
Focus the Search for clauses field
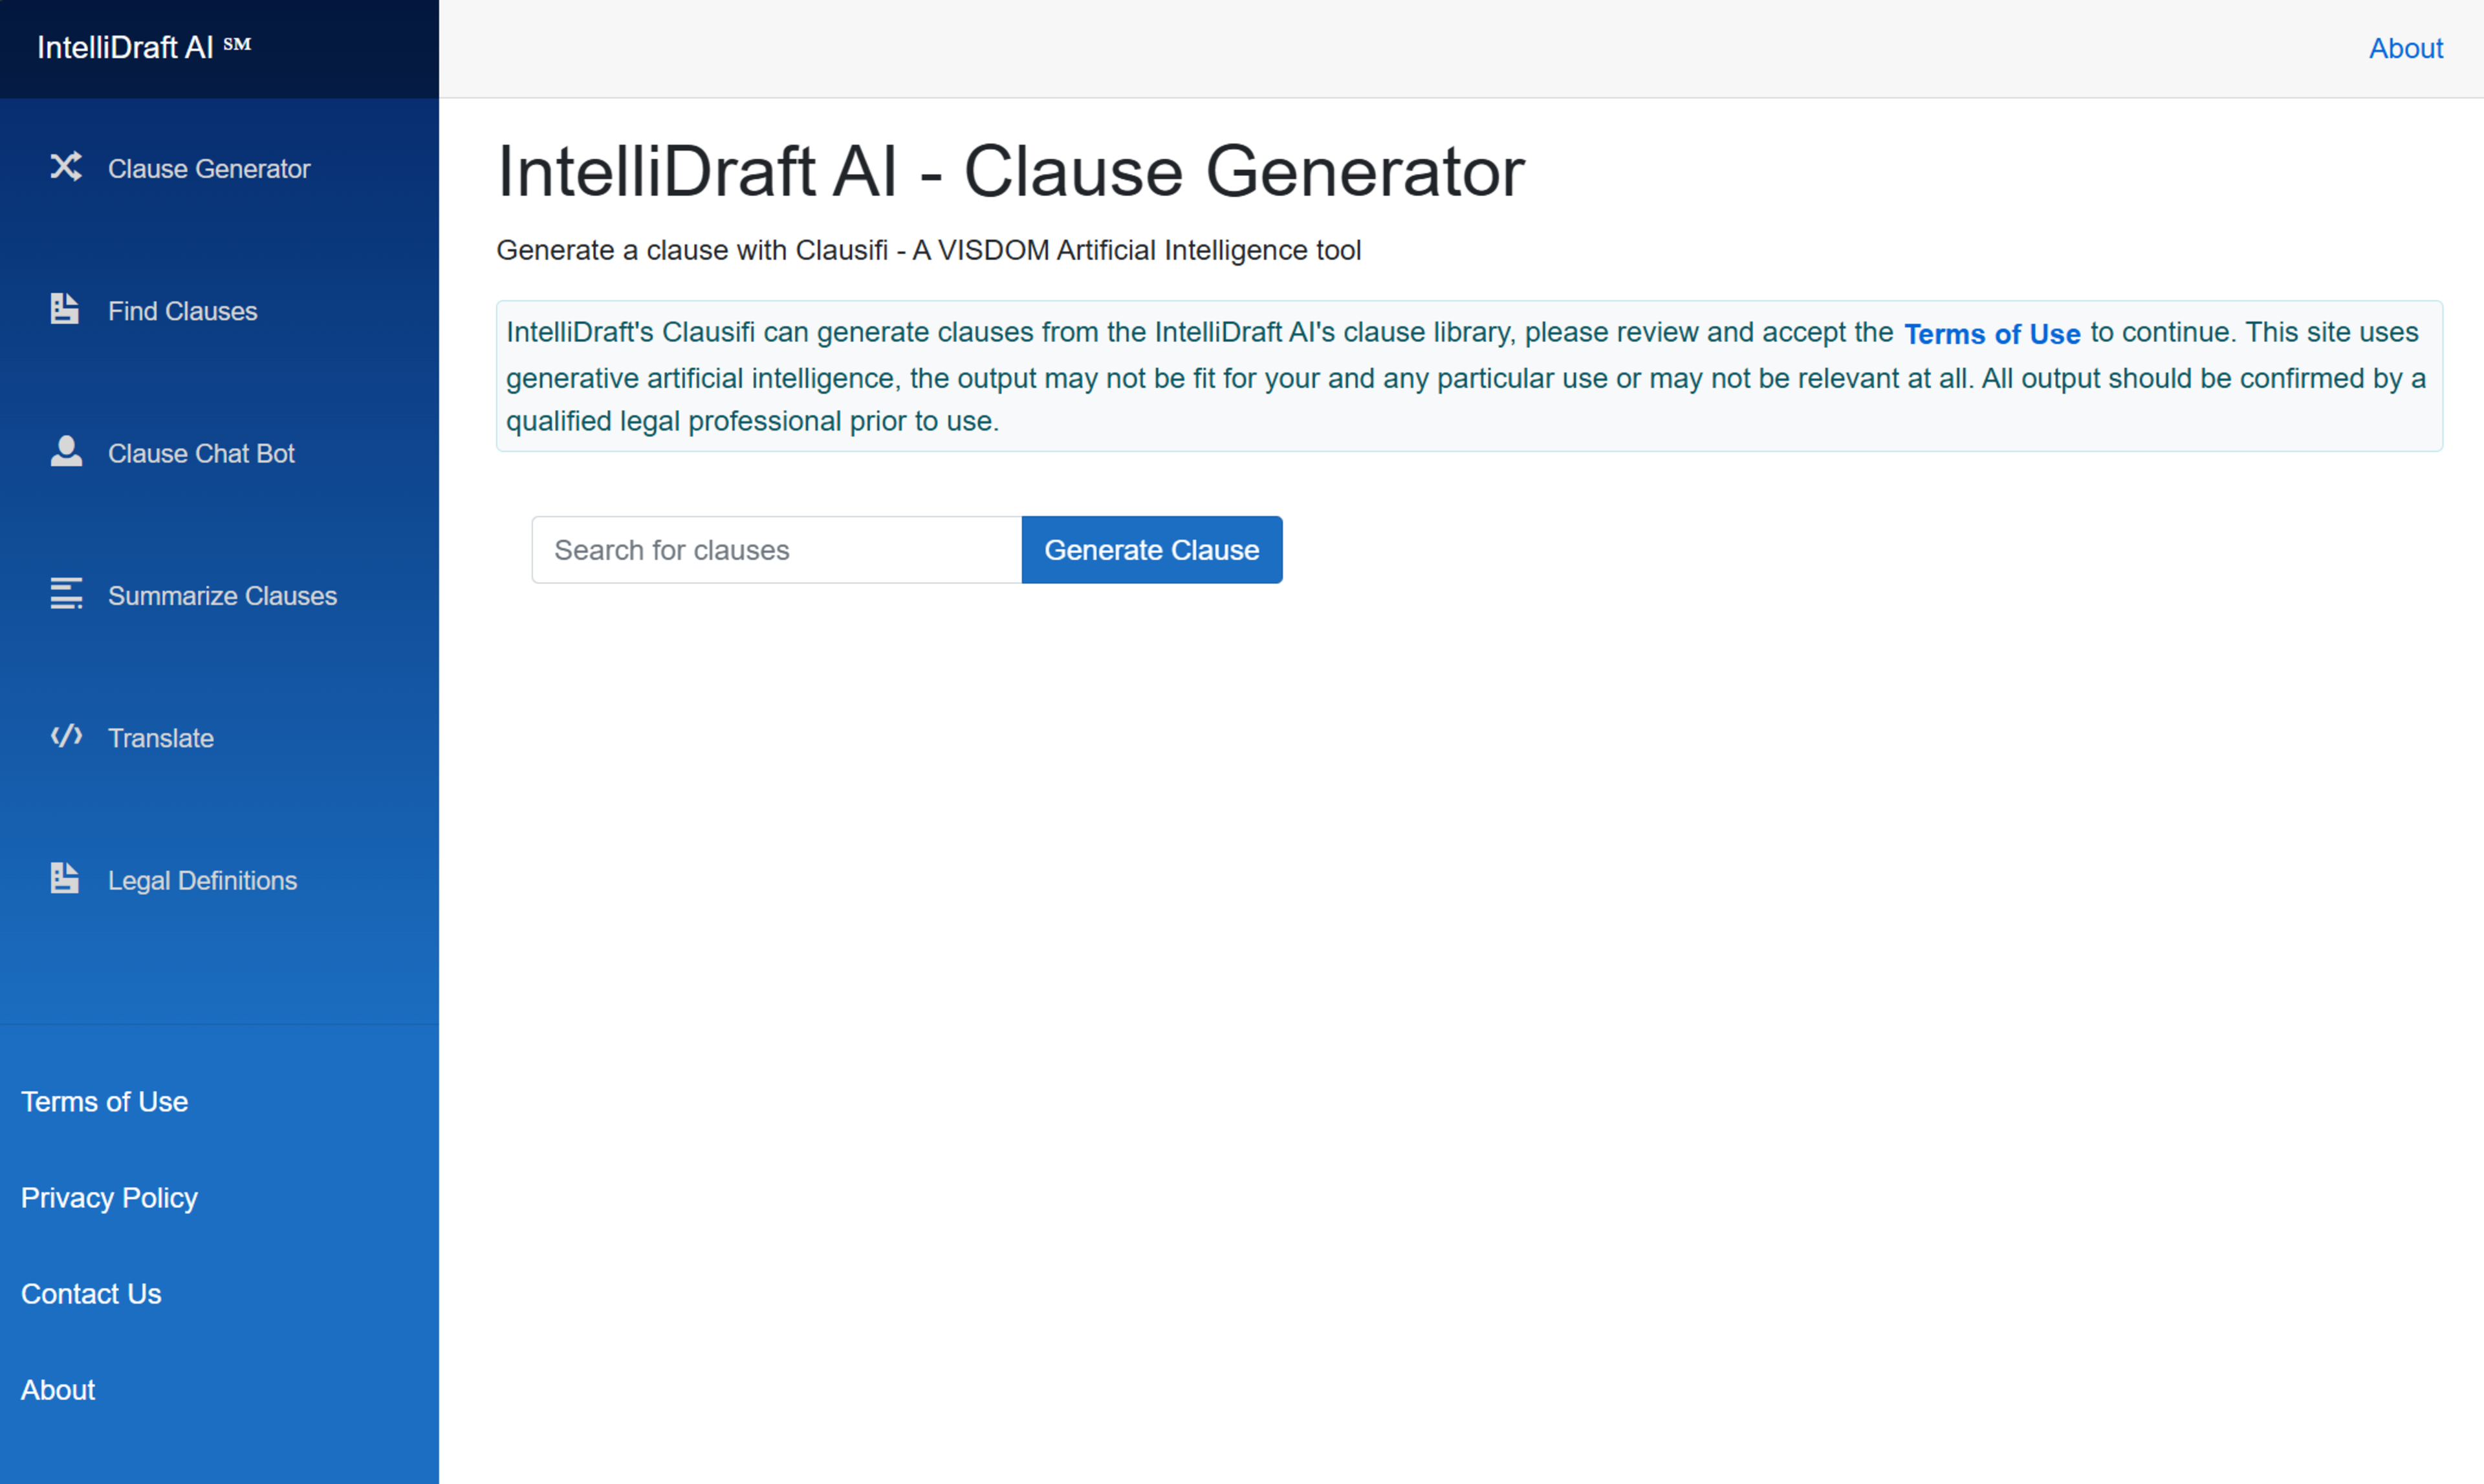coord(776,550)
